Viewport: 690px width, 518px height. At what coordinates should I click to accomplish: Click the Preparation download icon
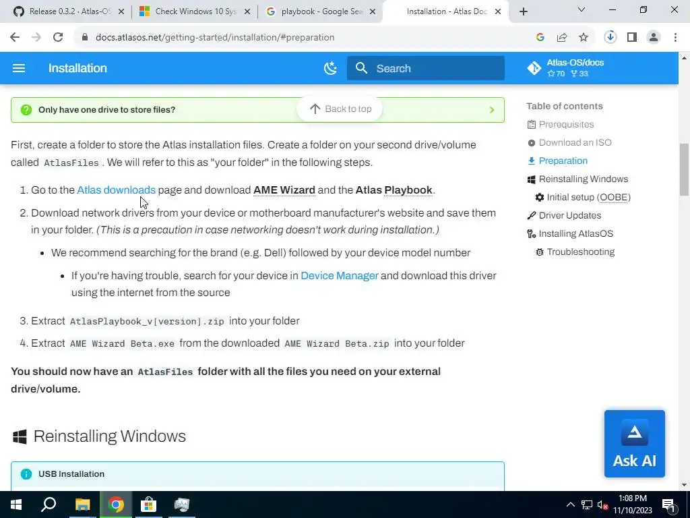(x=532, y=161)
